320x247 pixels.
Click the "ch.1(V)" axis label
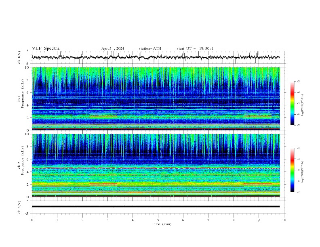click(19, 57)
